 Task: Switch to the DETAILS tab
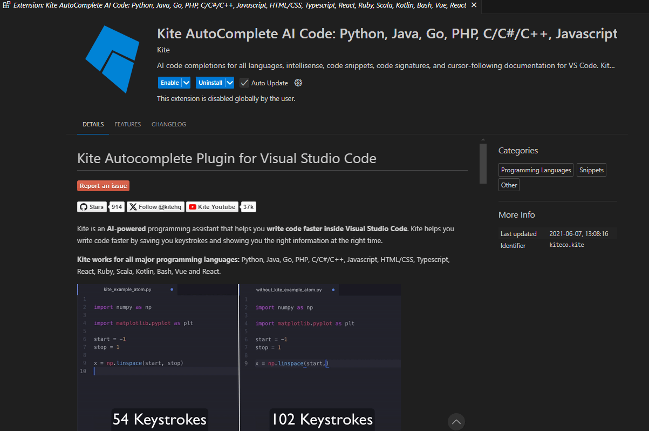tap(93, 124)
